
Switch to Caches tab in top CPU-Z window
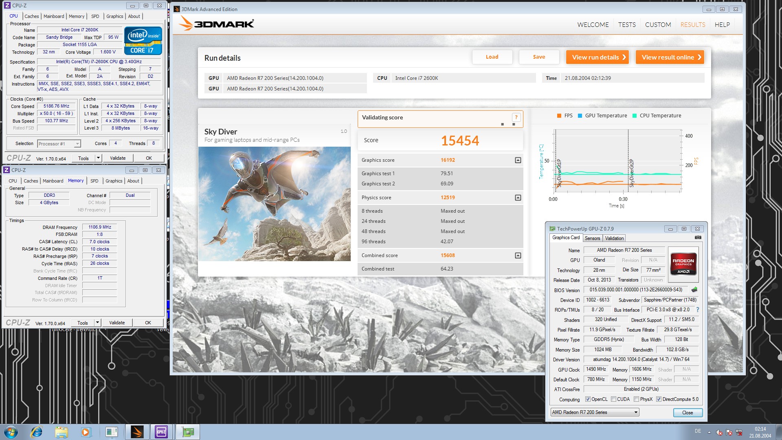tap(32, 16)
